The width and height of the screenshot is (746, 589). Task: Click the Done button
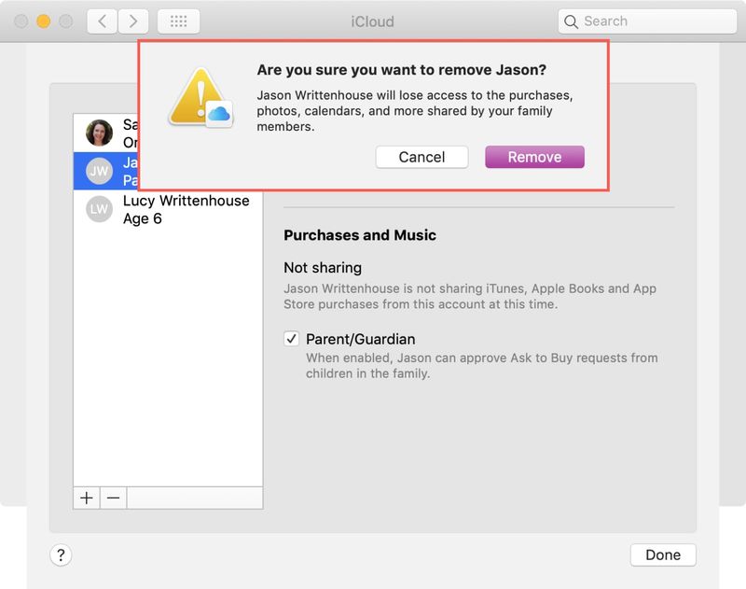(x=663, y=555)
